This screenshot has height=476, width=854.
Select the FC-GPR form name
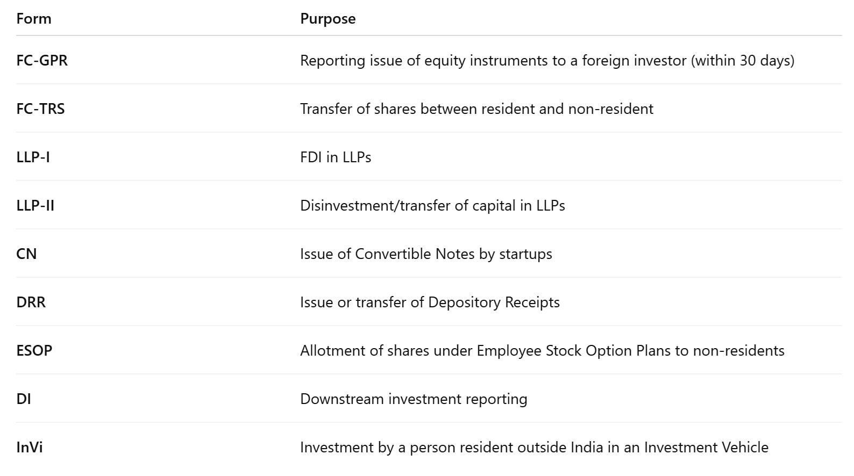42,60
